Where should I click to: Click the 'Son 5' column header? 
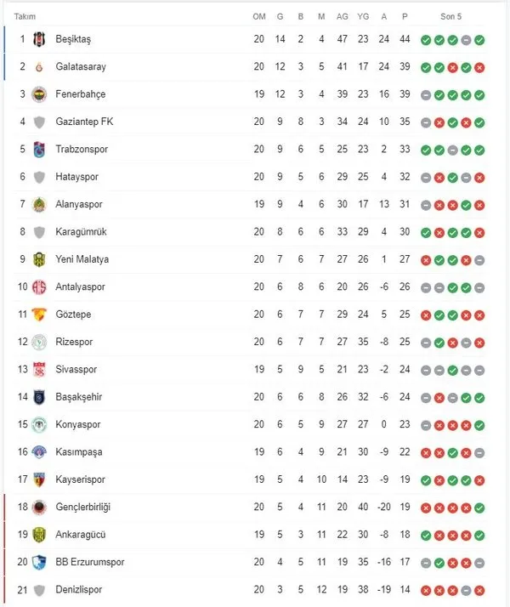click(451, 17)
